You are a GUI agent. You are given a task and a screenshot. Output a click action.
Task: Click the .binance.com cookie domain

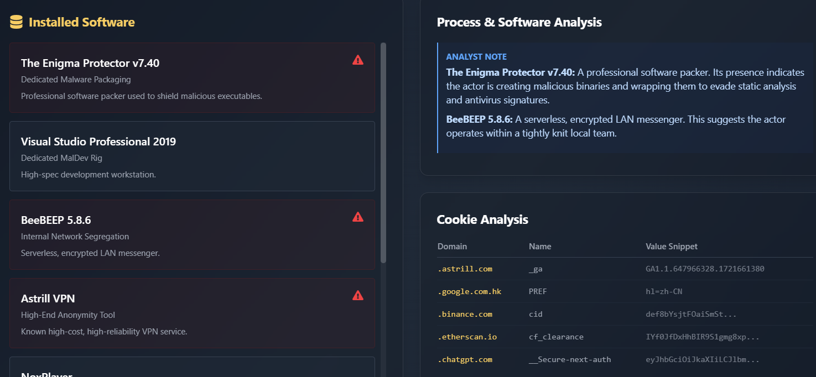pos(465,314)
